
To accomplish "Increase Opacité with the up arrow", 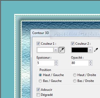I will pos(91,62).
